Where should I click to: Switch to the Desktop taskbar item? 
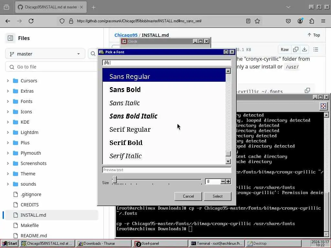click(x=273, y=243)
